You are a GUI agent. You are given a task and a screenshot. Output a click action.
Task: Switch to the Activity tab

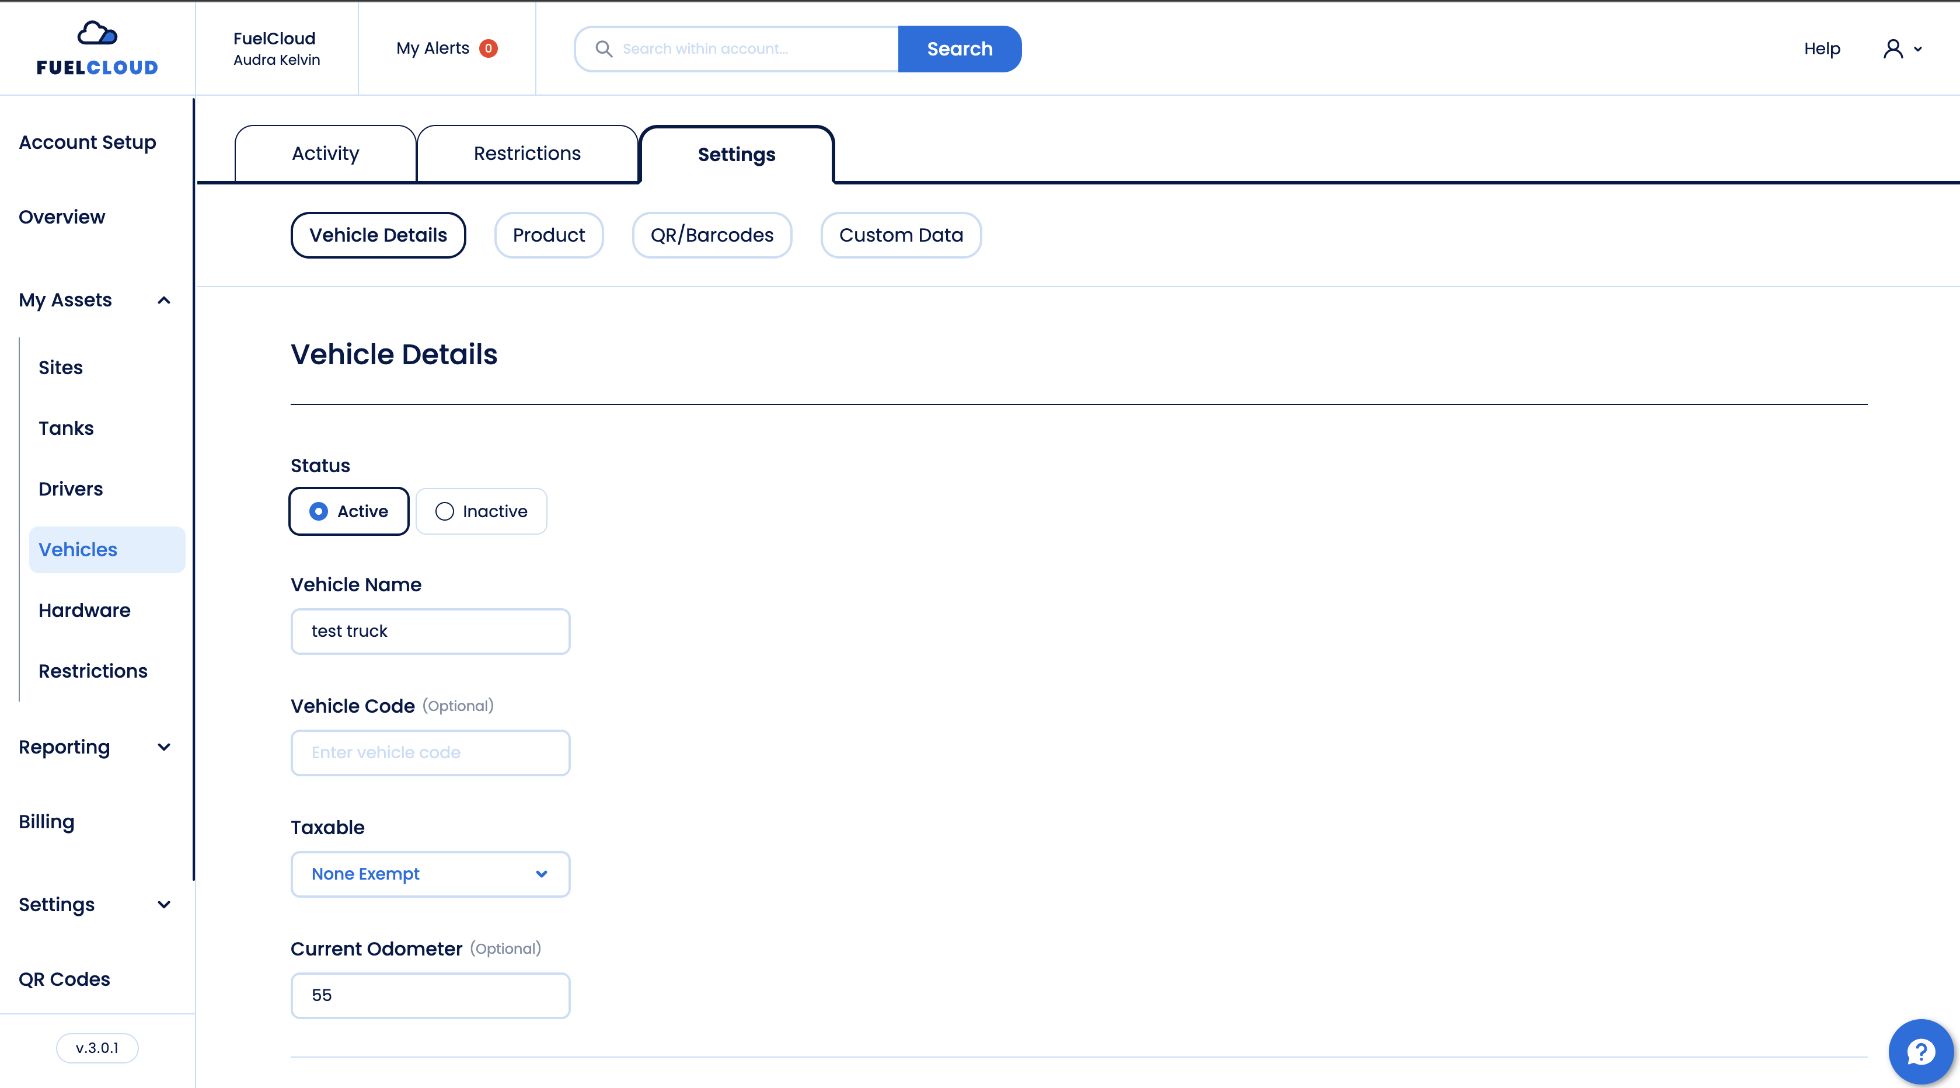(326, 154)
